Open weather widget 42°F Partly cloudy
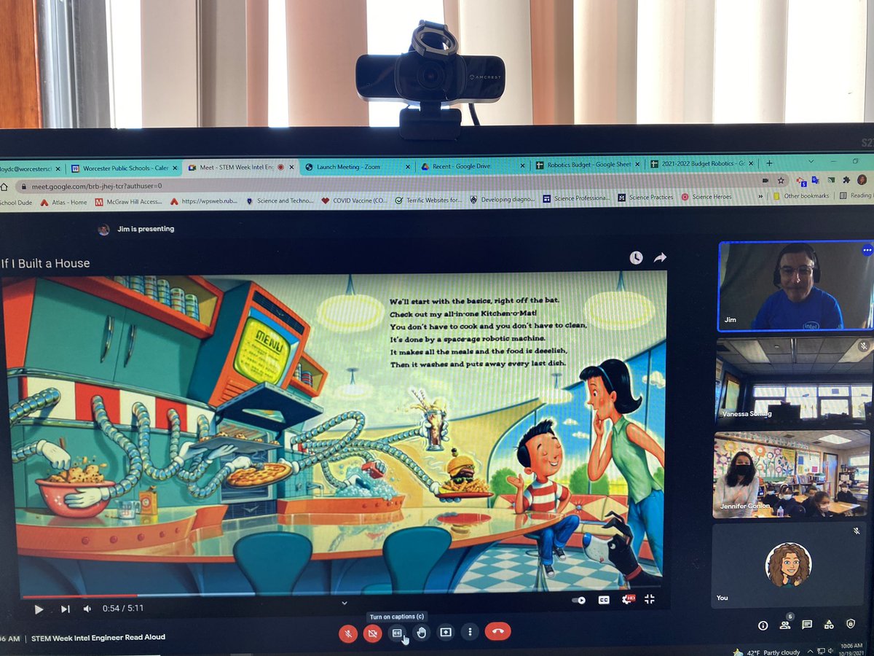 click(x=765, y=652)
